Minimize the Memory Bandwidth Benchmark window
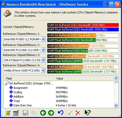This screenshot has height=118, width=122. [106, 4]
